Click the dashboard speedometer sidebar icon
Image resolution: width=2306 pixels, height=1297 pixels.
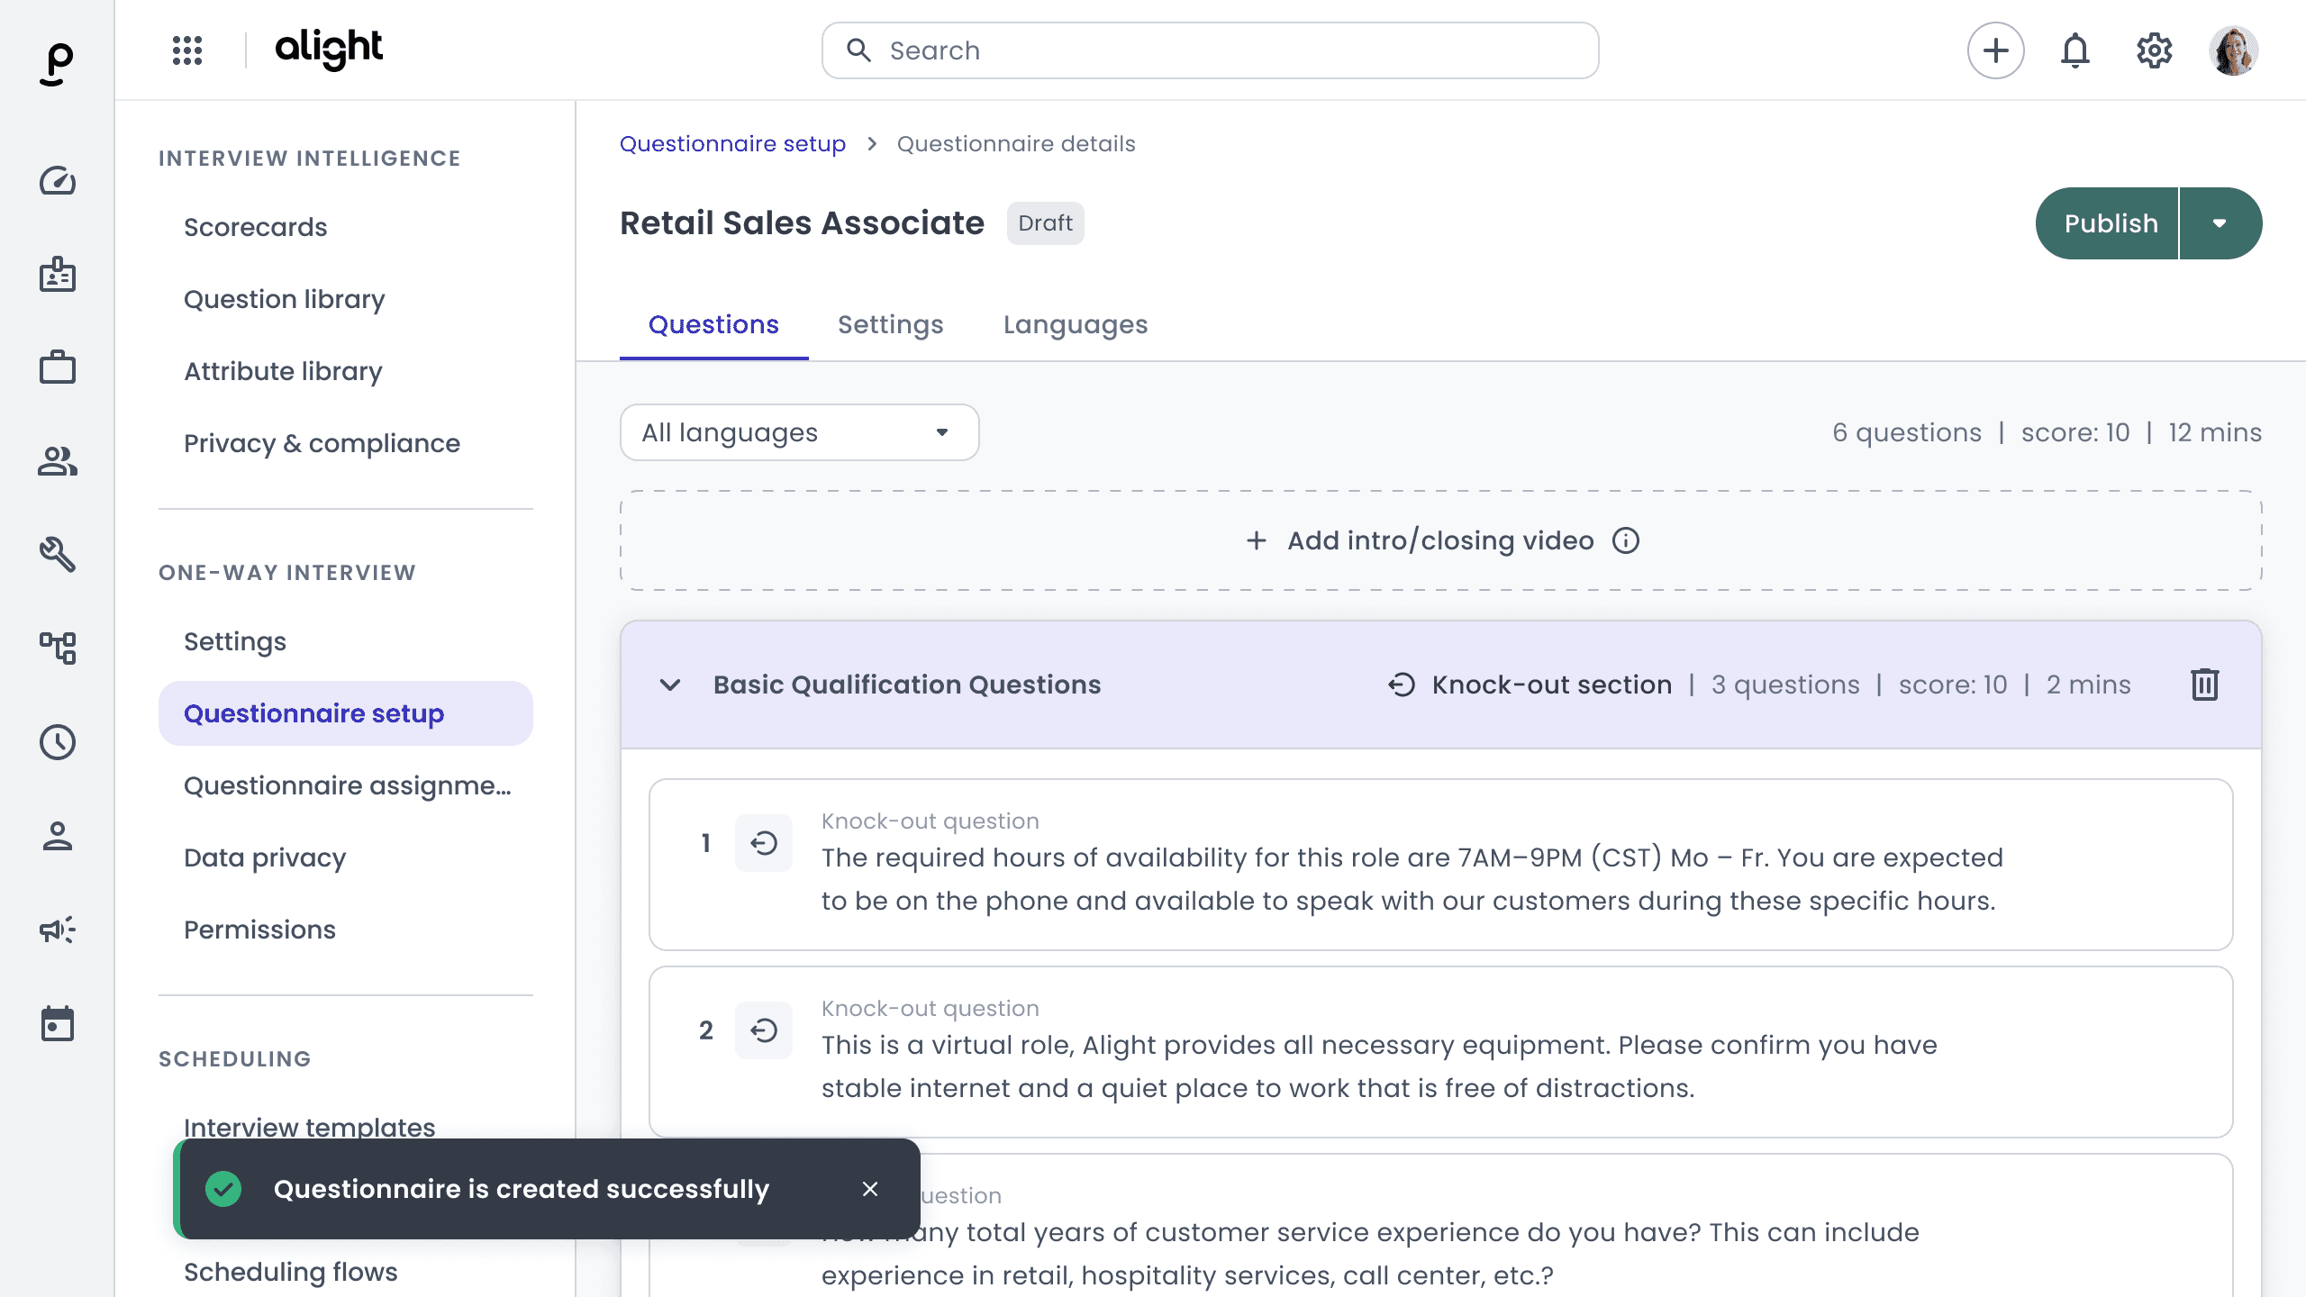[x=58, y=181]
